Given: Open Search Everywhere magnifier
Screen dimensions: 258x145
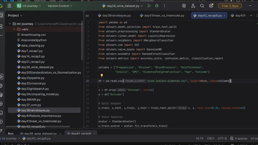Looking at the screenshot, I should (202, 6).
